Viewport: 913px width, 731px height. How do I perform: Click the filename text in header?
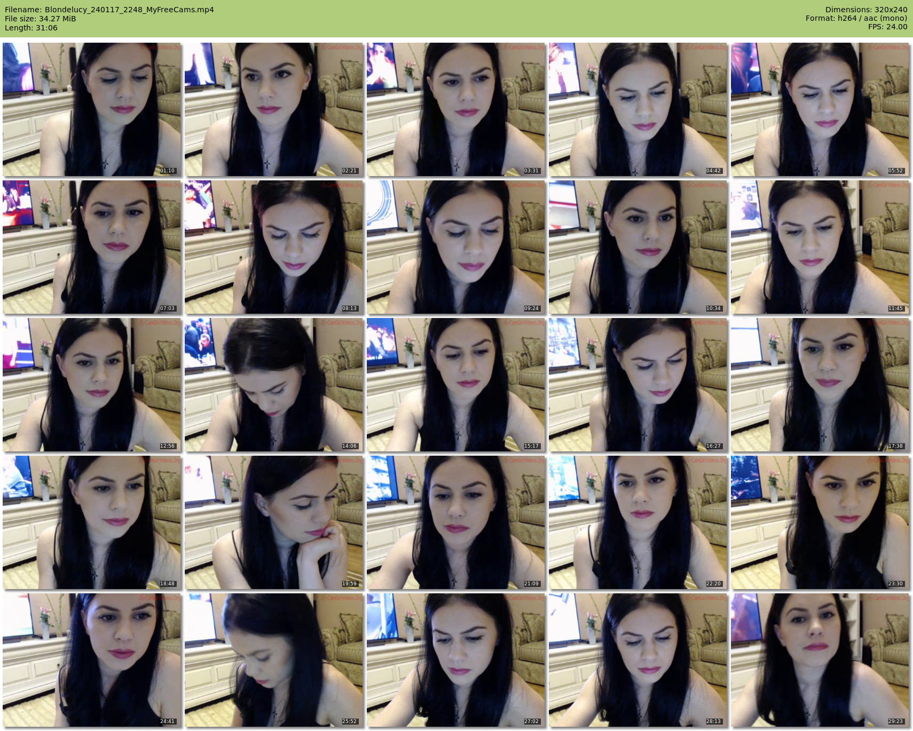click(109, 10)
